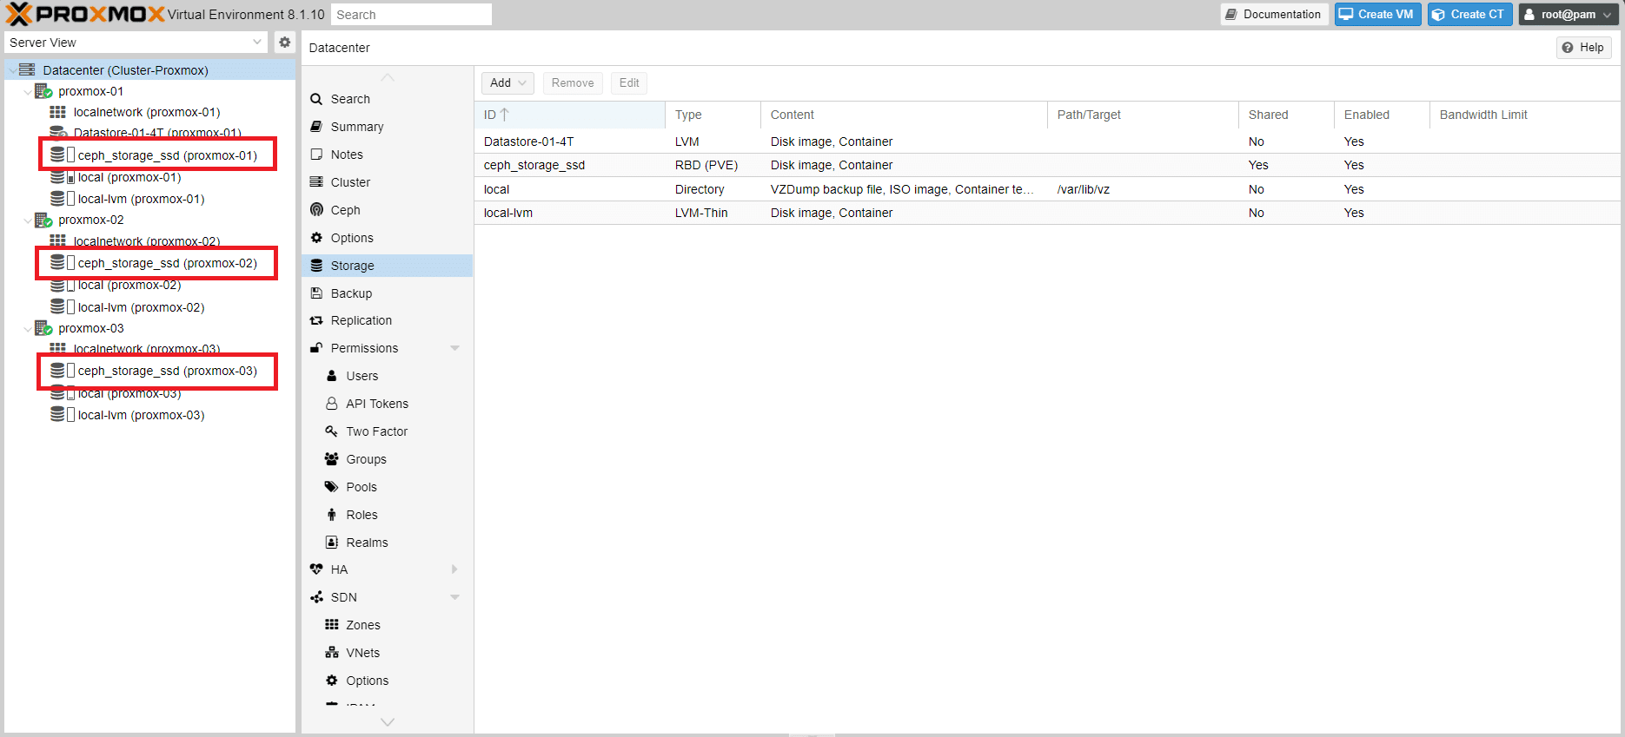This screenshot has width=1625, height=737.
Task: Click the Help button
Action: point(1583,48)
